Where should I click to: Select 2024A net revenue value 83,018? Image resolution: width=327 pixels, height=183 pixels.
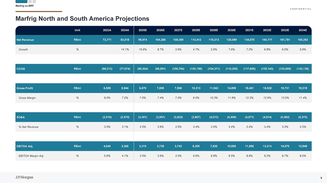point(125,40)
